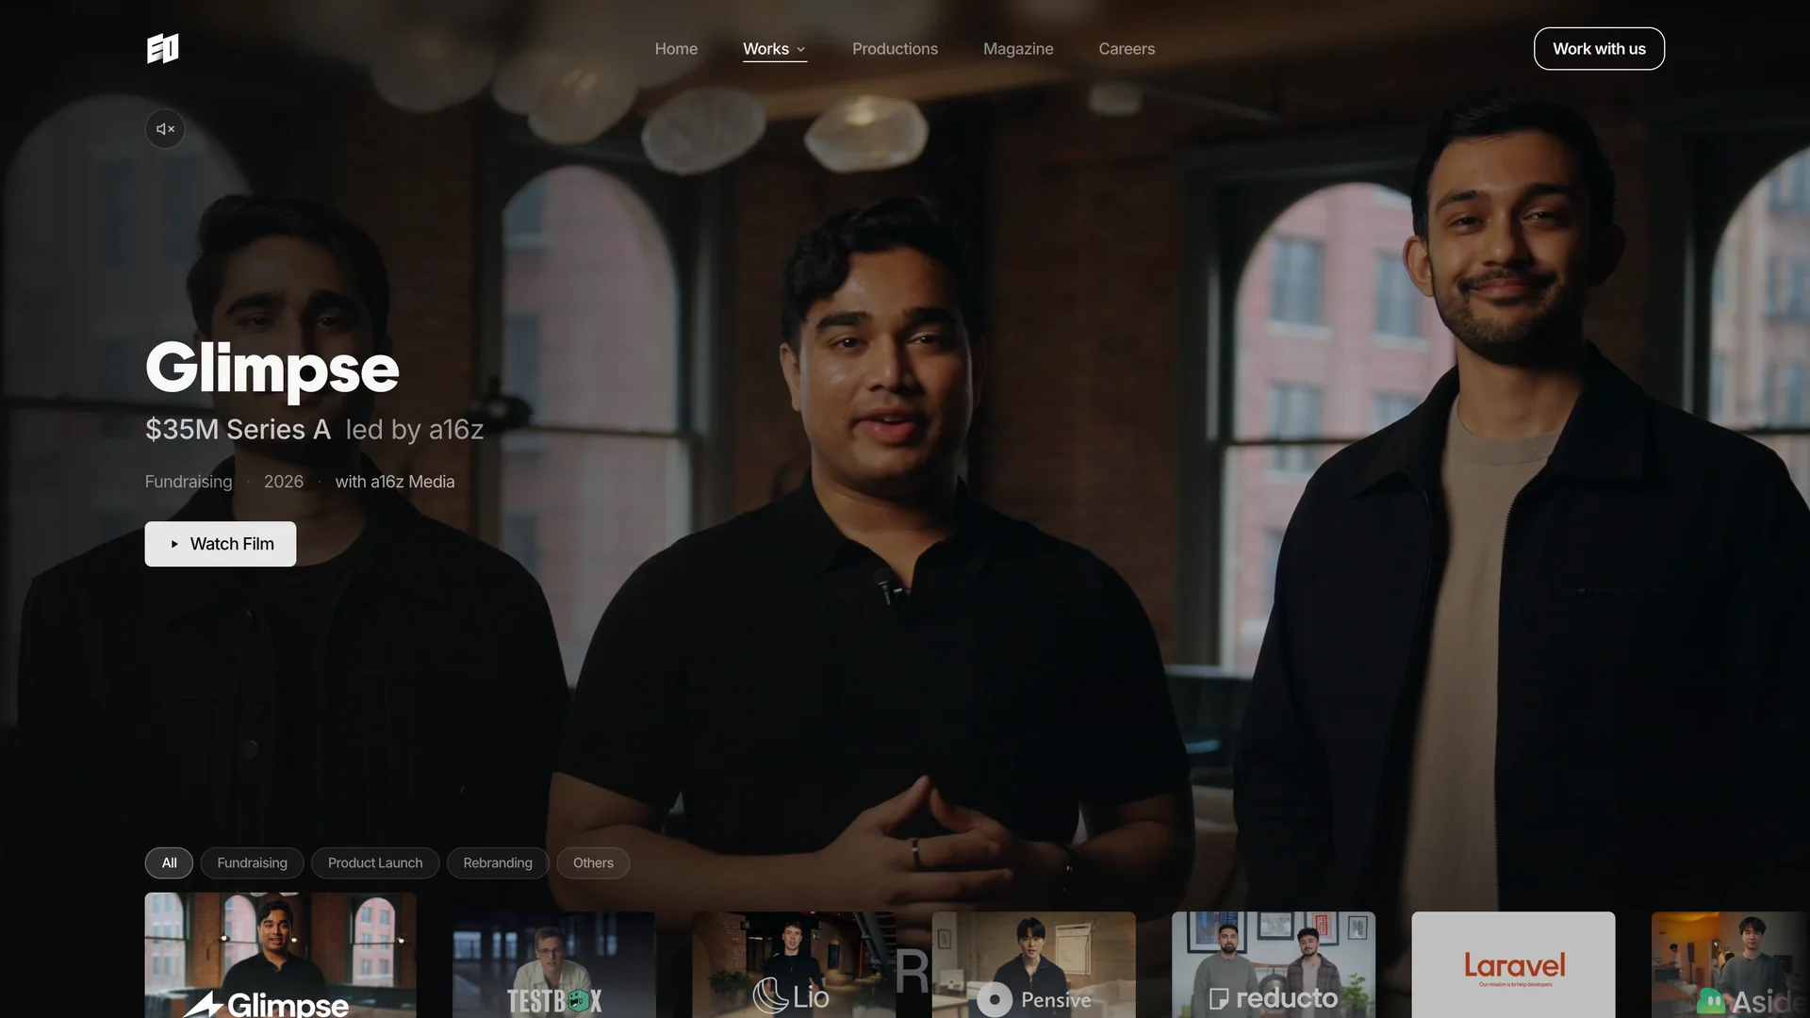This screenshot has height=1018, width=1810.
Task: Click the play triangle icon in Watch Film
Action: 174,544
